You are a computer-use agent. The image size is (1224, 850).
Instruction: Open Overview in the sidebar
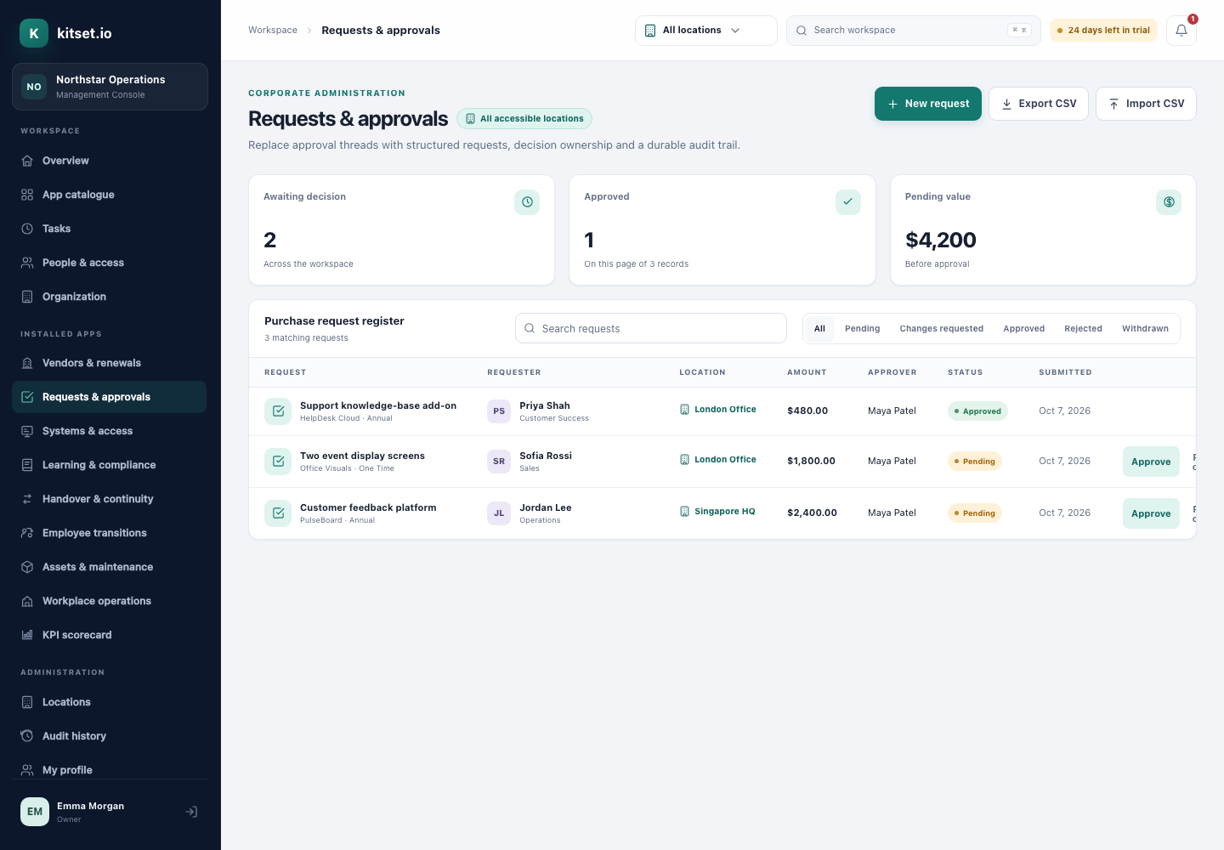coord(109,161)
